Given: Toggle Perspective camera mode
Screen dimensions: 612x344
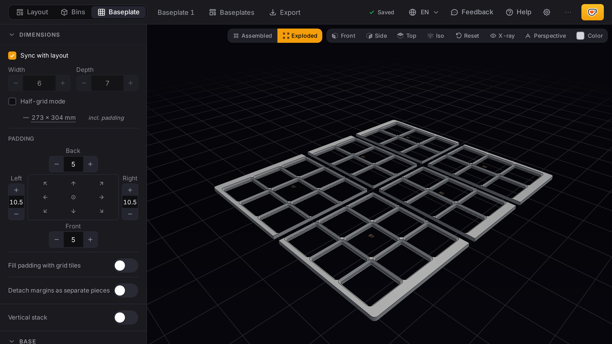Looking at the screenshot, I should coord(546,36).
